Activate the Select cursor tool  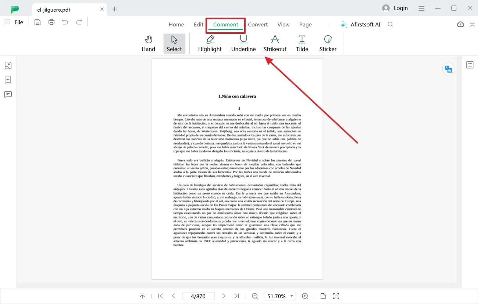point(174,43)
